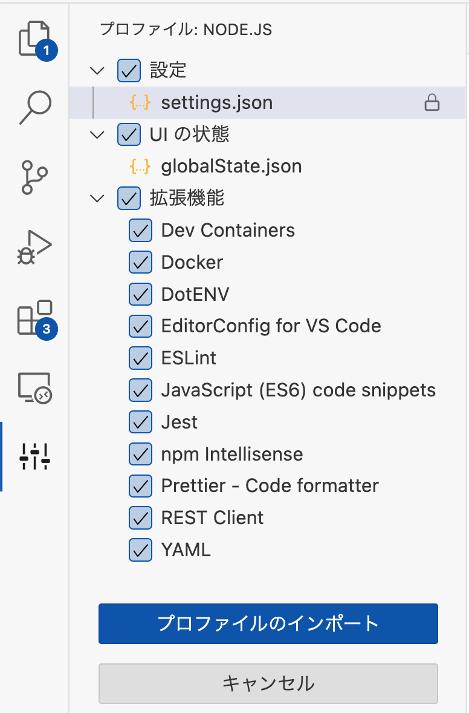Click the プロファイル: NODE.JS panel title
Image resolution: width=469 pixels, height=713 pixels.
(186, 30)
